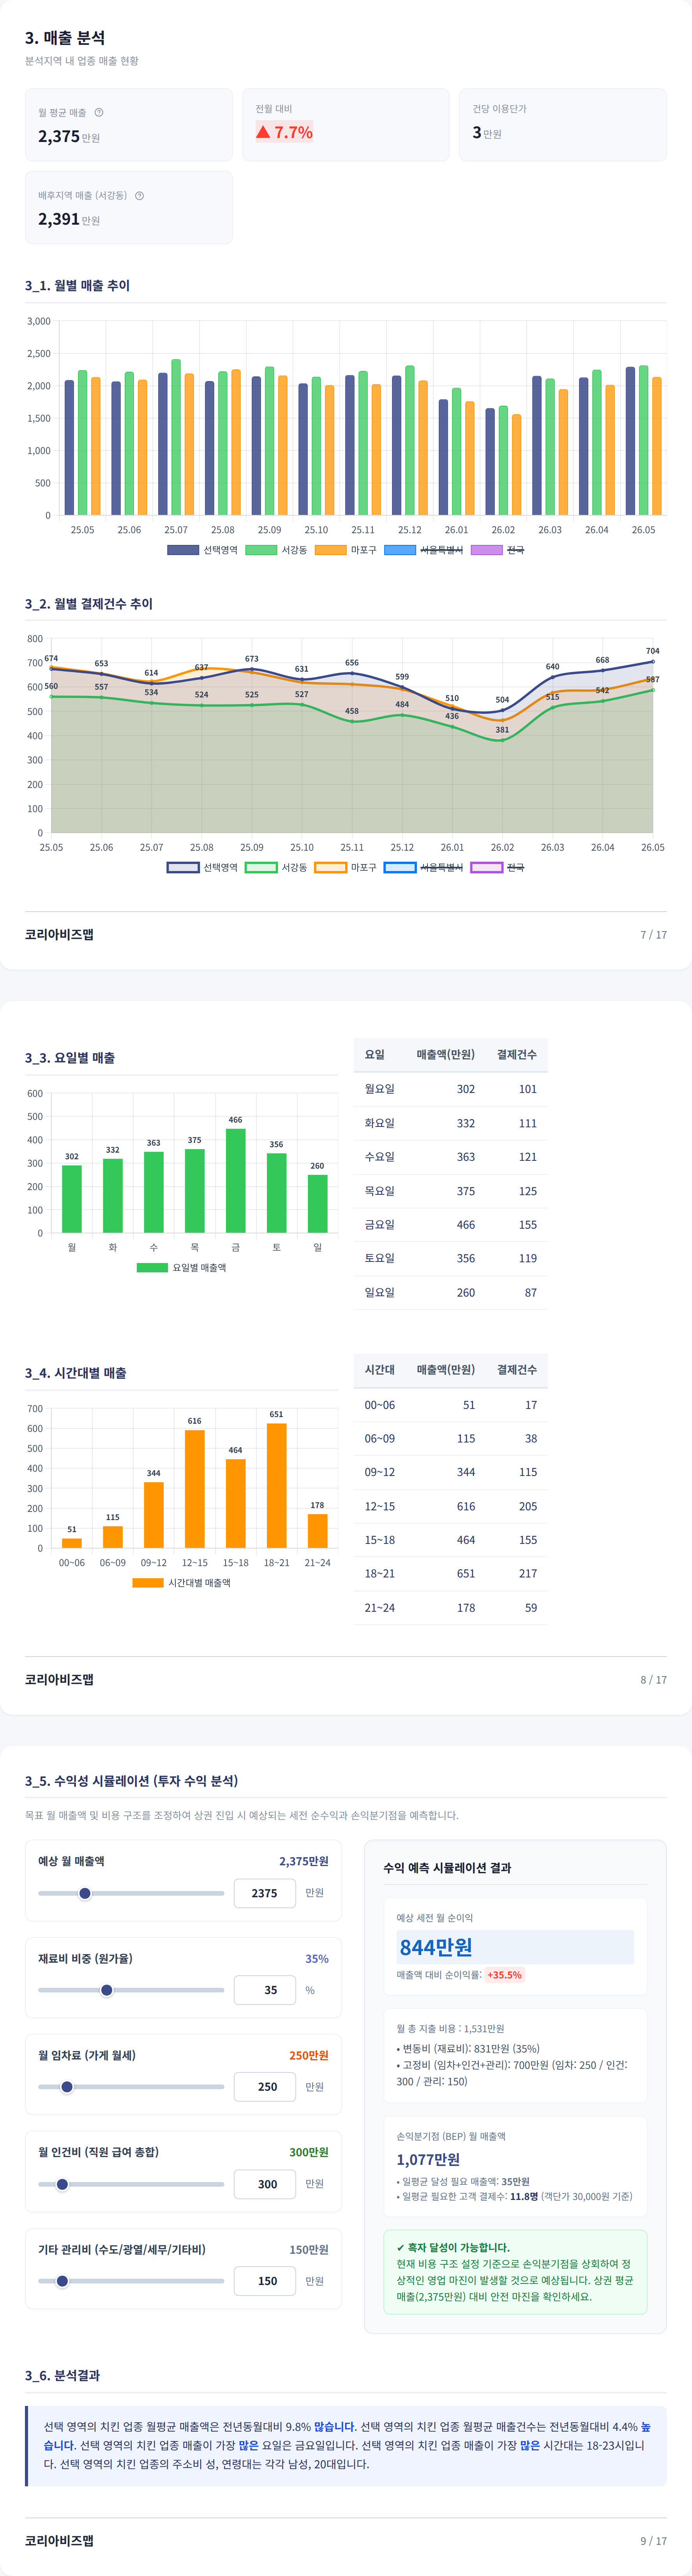Toggle 마포구 legend in 월별 결제건수 추이 chart
This screenshot has height=2576, width=692.
[346, 867]
